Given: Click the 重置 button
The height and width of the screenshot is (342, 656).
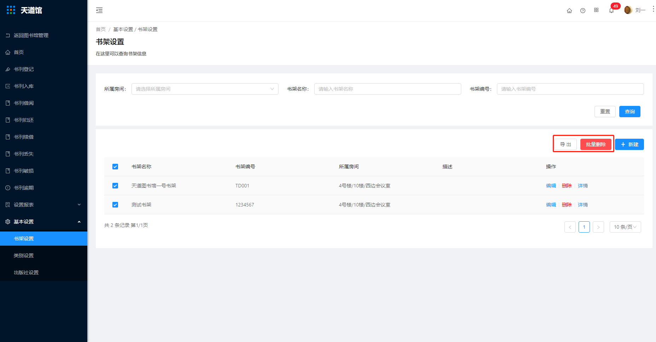Looking at the screenshot, I should coord(605,112).
